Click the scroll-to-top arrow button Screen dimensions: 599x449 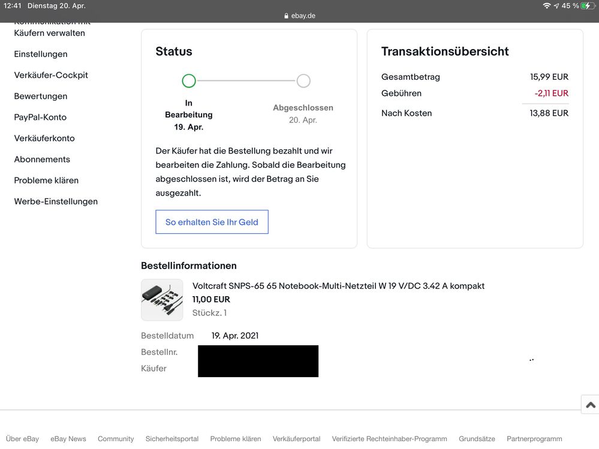(x=590, y=405)
